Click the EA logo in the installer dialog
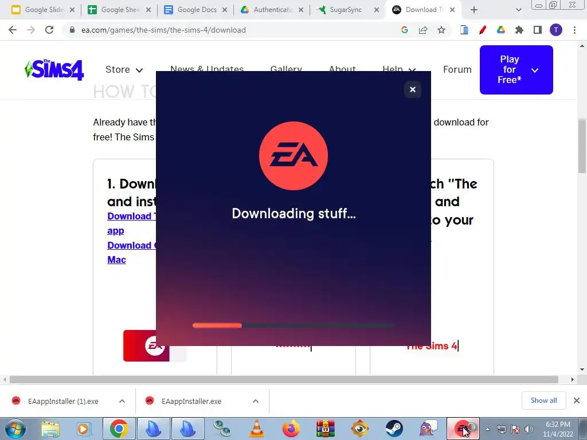Image resolution: width=587 pixels, height=440 pixels. point(293,156)
